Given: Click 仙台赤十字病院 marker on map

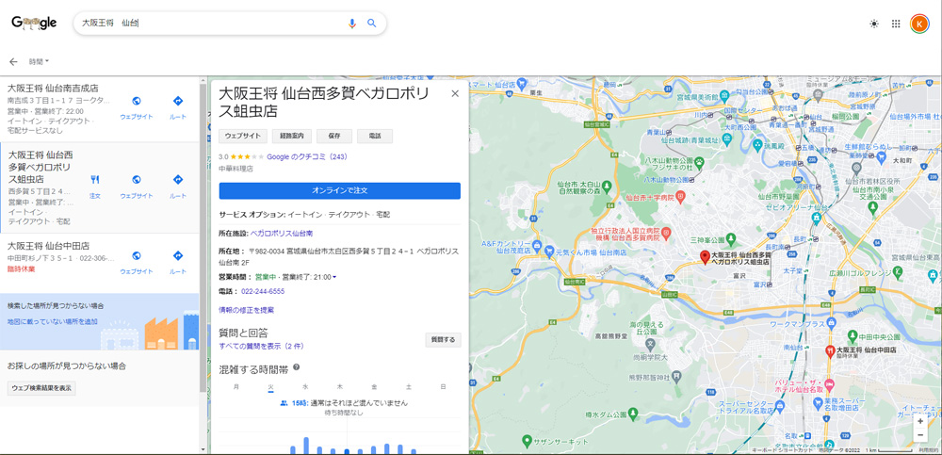Looking at the screenshot, I should point(680,197).
